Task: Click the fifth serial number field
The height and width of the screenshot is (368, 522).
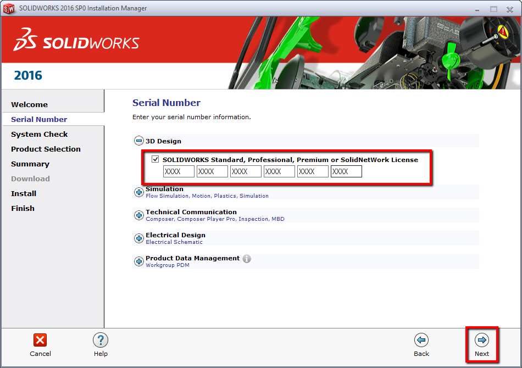Action: point(313,171)
